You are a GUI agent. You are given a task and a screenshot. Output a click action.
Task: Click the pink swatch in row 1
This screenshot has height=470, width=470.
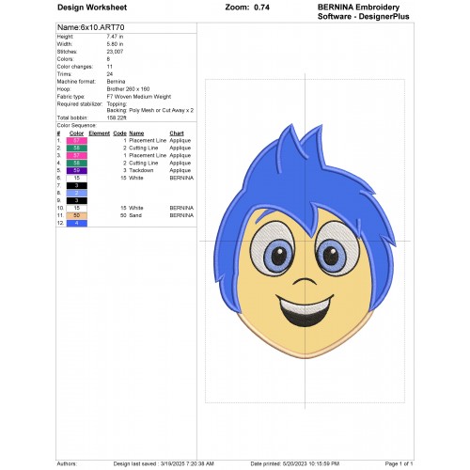(76, 140)
